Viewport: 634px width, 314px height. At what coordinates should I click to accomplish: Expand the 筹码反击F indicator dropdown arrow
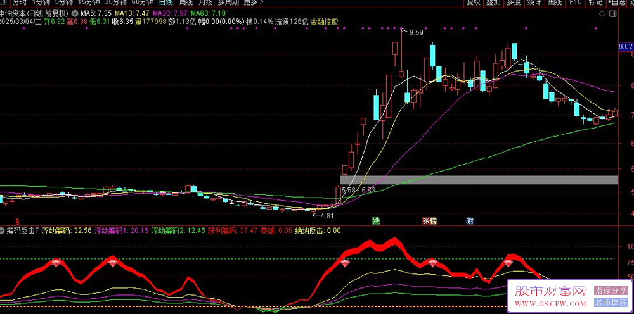tap(3, 231)
